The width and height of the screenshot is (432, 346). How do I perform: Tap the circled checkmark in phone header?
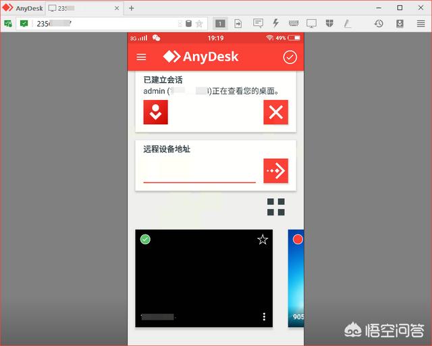[290, 57]
